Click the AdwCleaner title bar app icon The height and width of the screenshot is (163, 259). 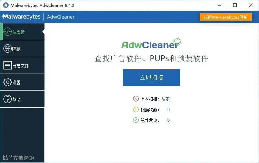(6, 5)
